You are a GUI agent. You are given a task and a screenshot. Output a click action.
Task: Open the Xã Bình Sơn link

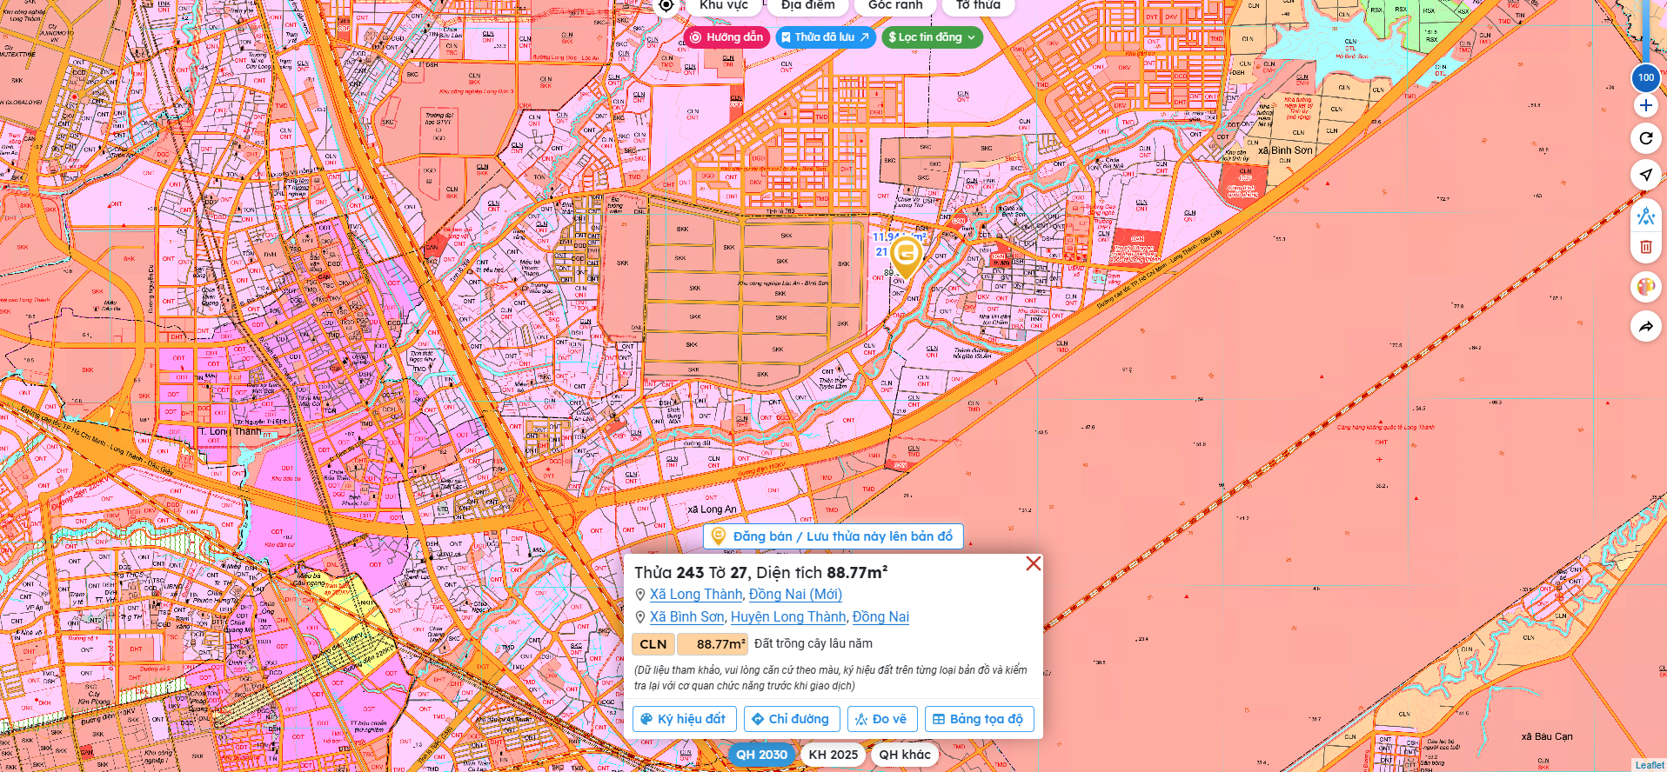pos(686,617)
